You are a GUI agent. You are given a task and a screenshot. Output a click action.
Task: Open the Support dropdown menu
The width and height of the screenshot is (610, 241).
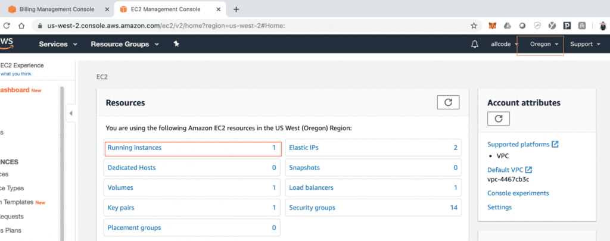click(586, 44)
